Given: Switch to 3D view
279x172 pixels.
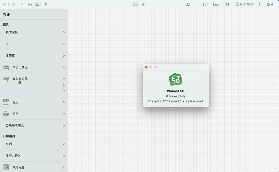Looking at the screenshot, I should click(x=143, y=4).
